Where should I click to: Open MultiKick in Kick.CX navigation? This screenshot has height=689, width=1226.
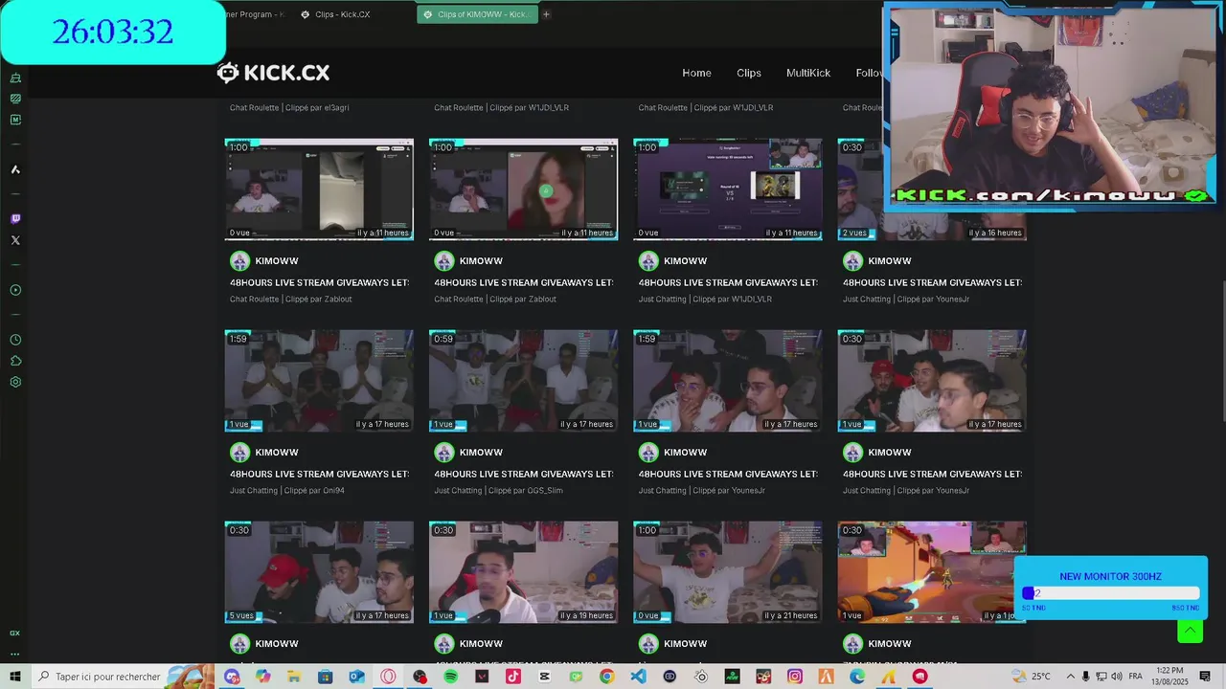(808, 73)
